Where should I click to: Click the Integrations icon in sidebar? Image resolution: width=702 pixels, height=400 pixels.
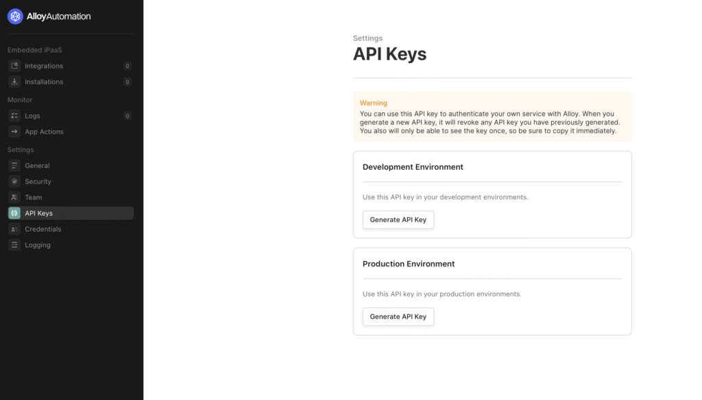[14, 66]
